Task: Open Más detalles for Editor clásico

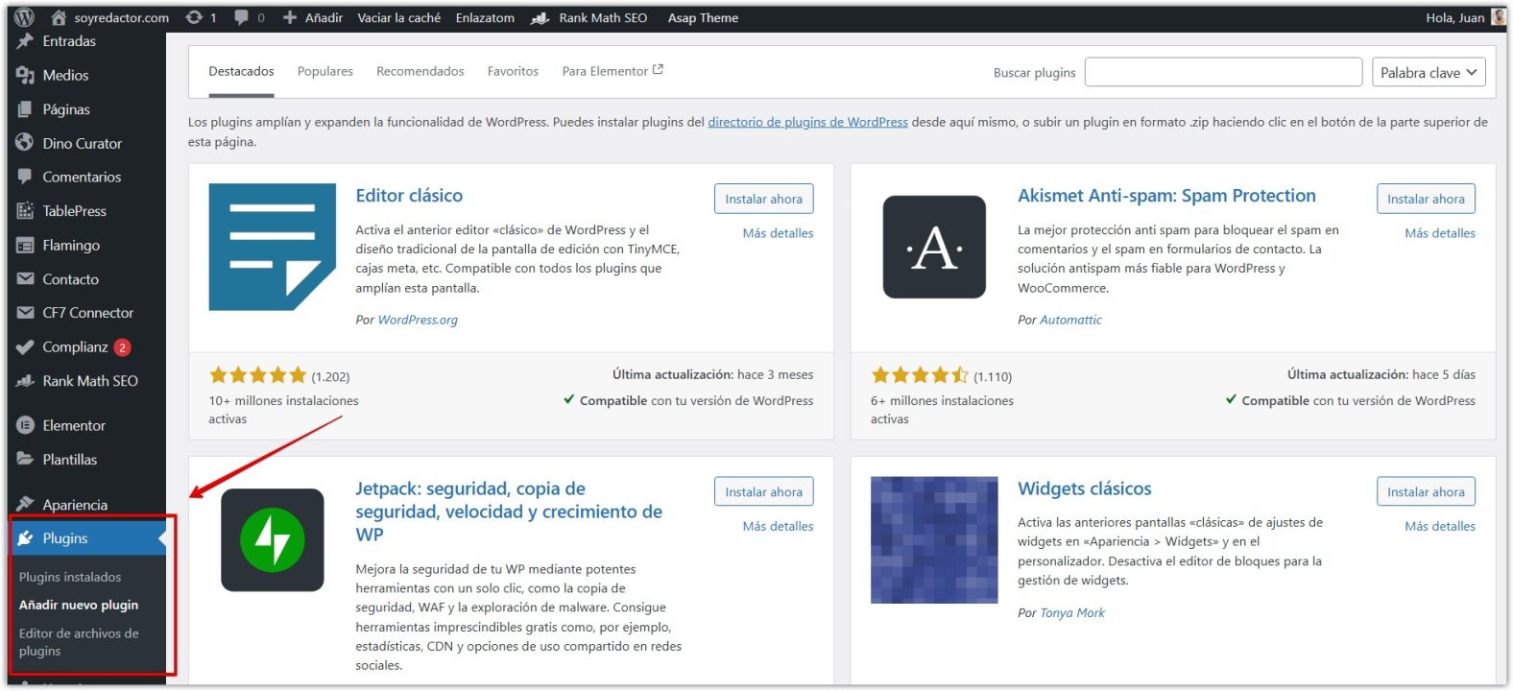Action: point(778,233)
